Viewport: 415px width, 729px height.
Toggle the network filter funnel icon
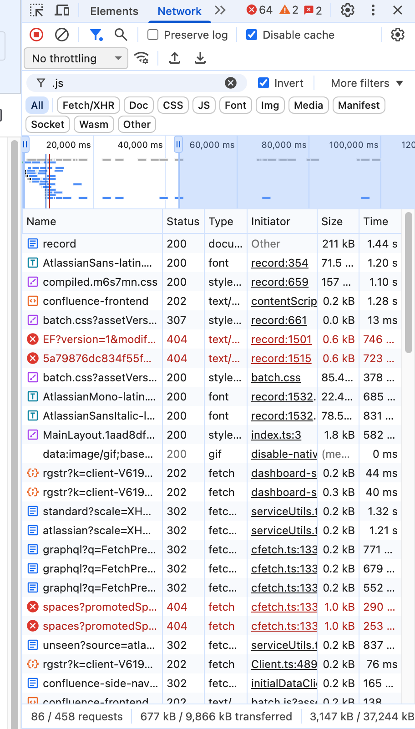click(x=96, y=35)
